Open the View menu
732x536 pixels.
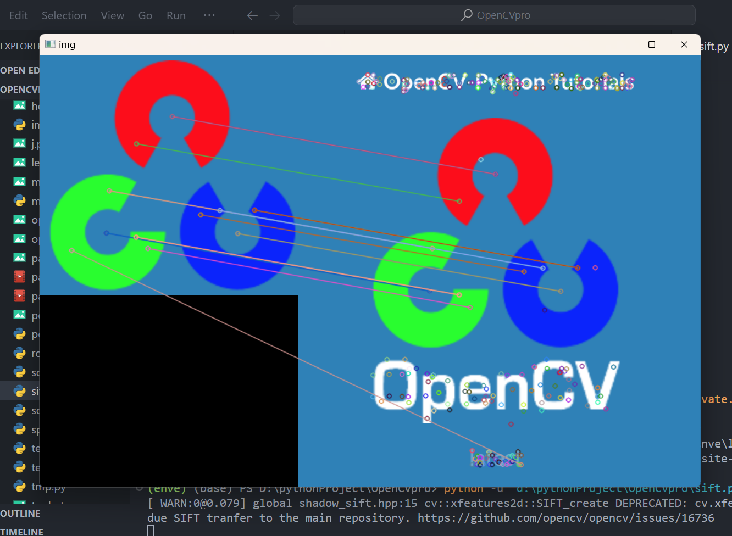[113, 15]
